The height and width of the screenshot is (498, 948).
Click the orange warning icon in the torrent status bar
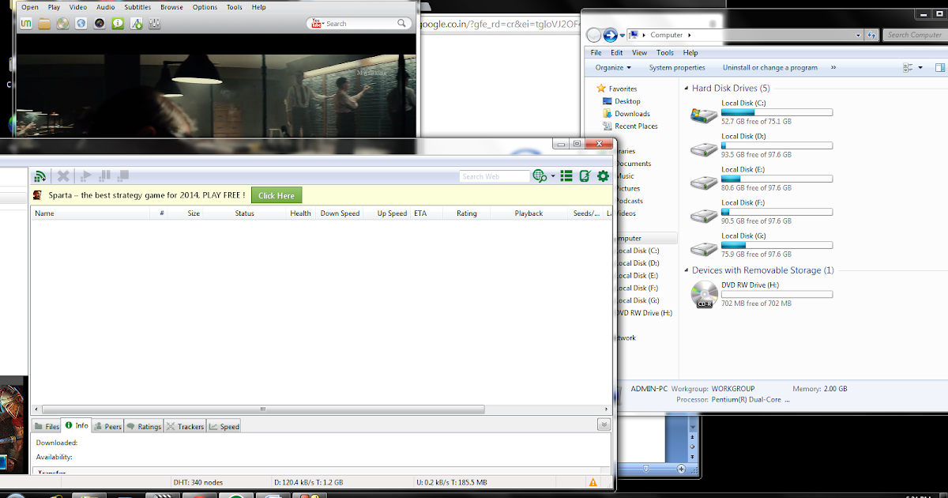coord(592,482)
